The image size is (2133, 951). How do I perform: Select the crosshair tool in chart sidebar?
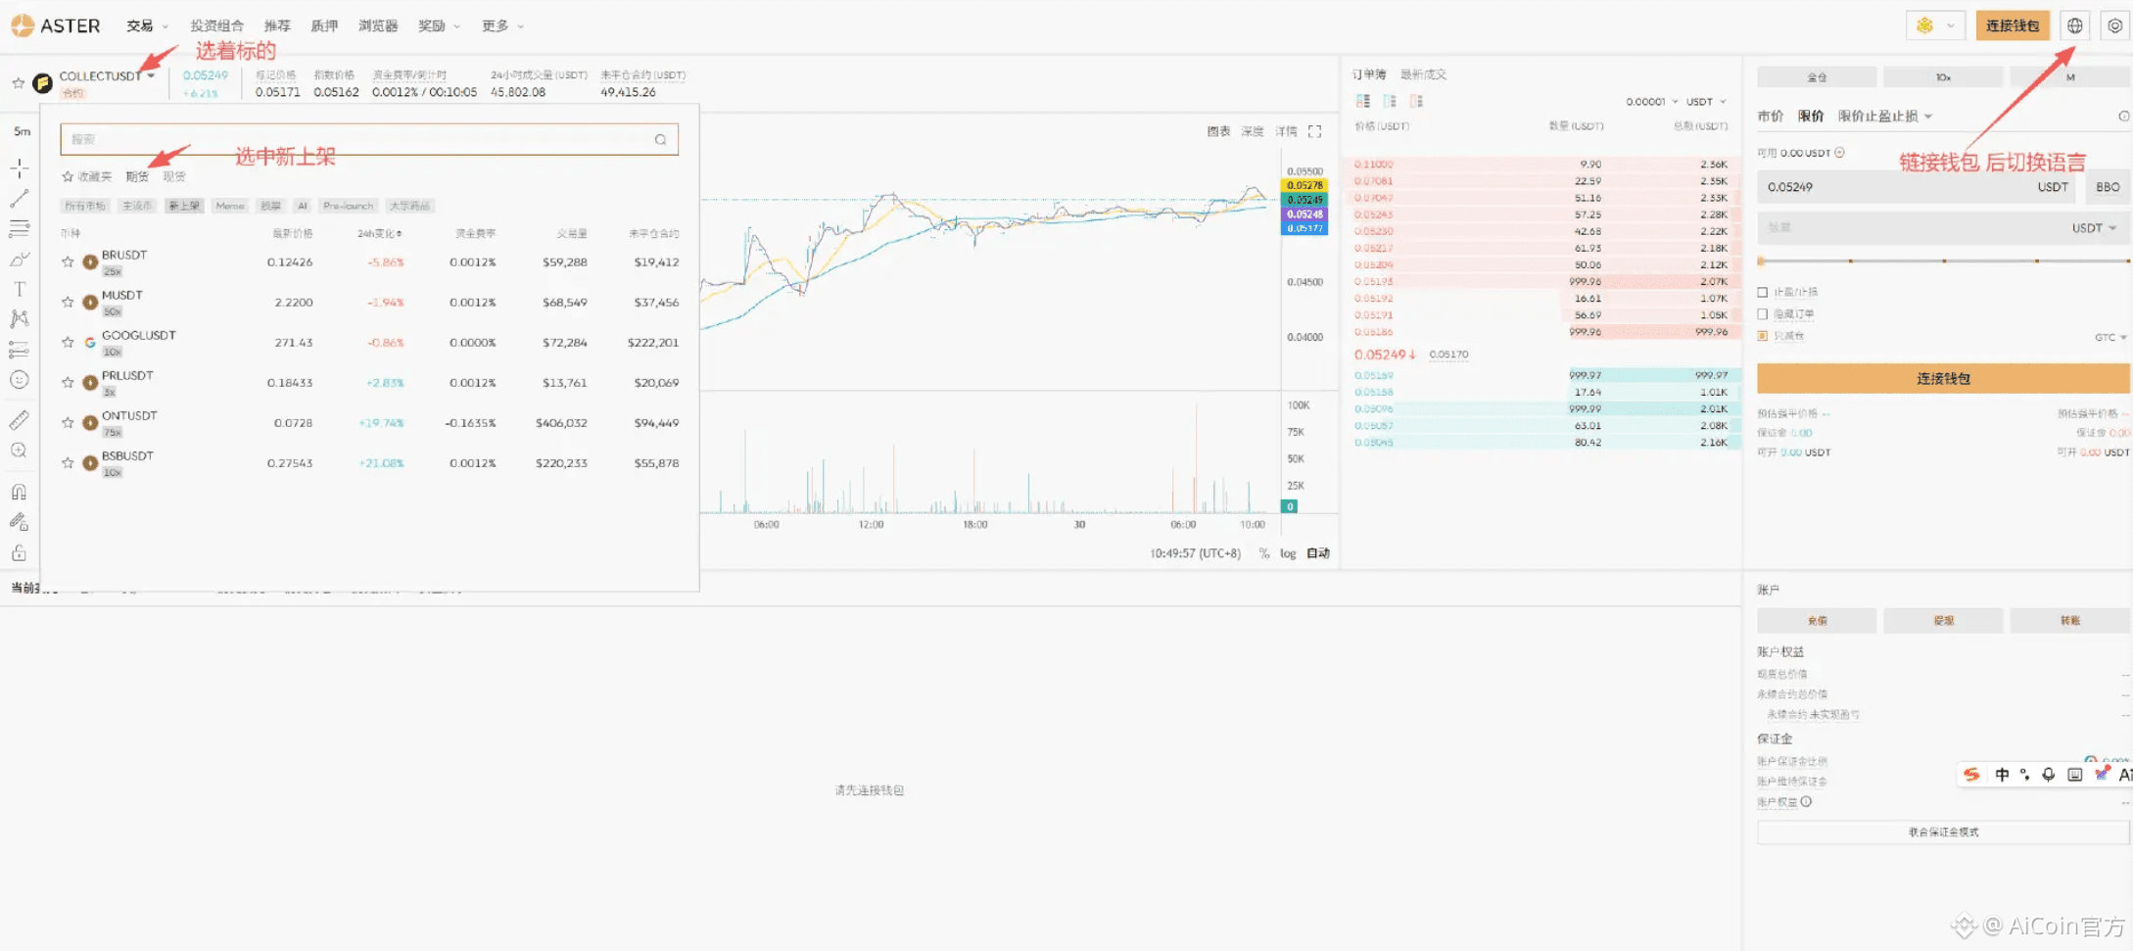(20, 168)
